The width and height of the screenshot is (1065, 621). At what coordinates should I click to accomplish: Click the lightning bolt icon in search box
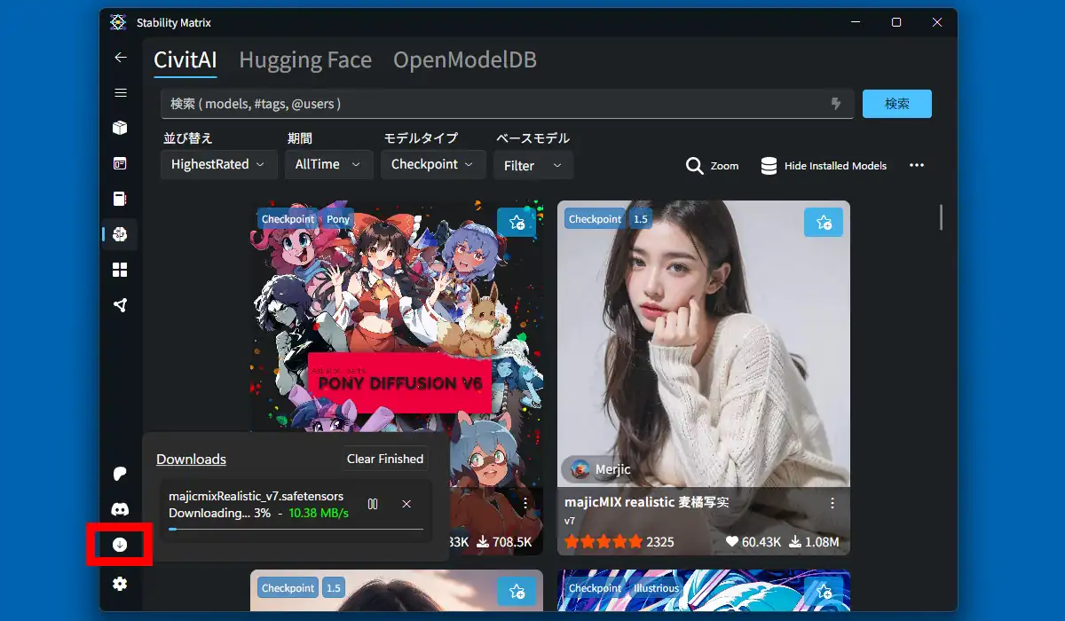tap(835, 104)
